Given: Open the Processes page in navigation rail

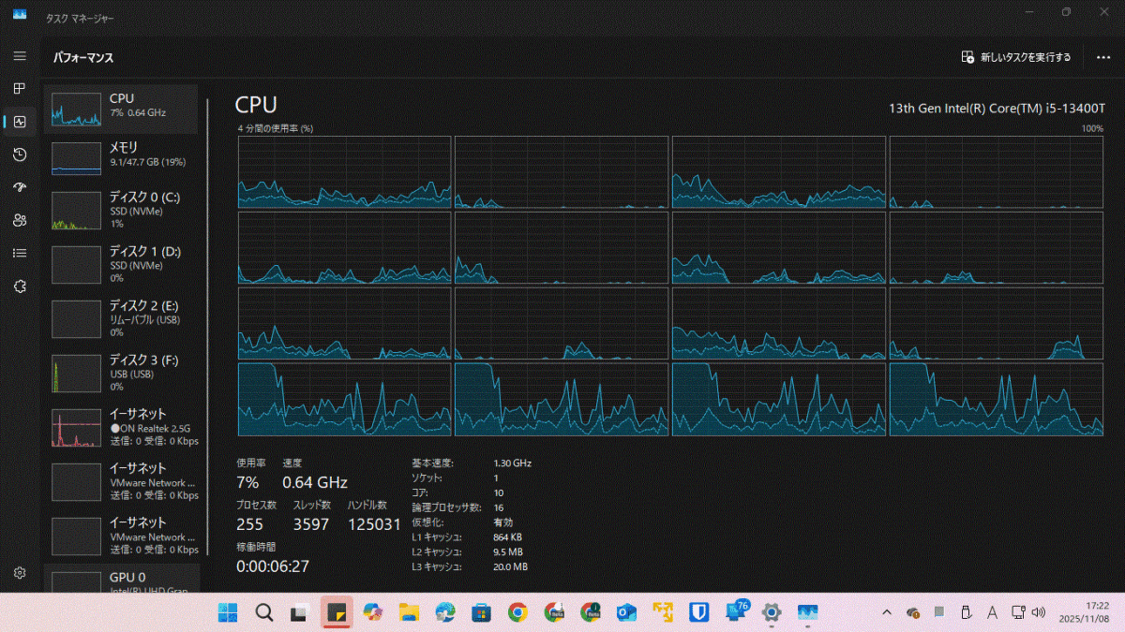Looking at the screenshot, I should click(19, 88).
